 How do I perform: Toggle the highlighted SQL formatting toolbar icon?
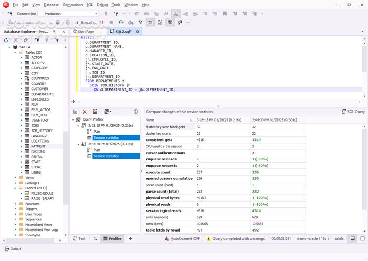(176, 14)
